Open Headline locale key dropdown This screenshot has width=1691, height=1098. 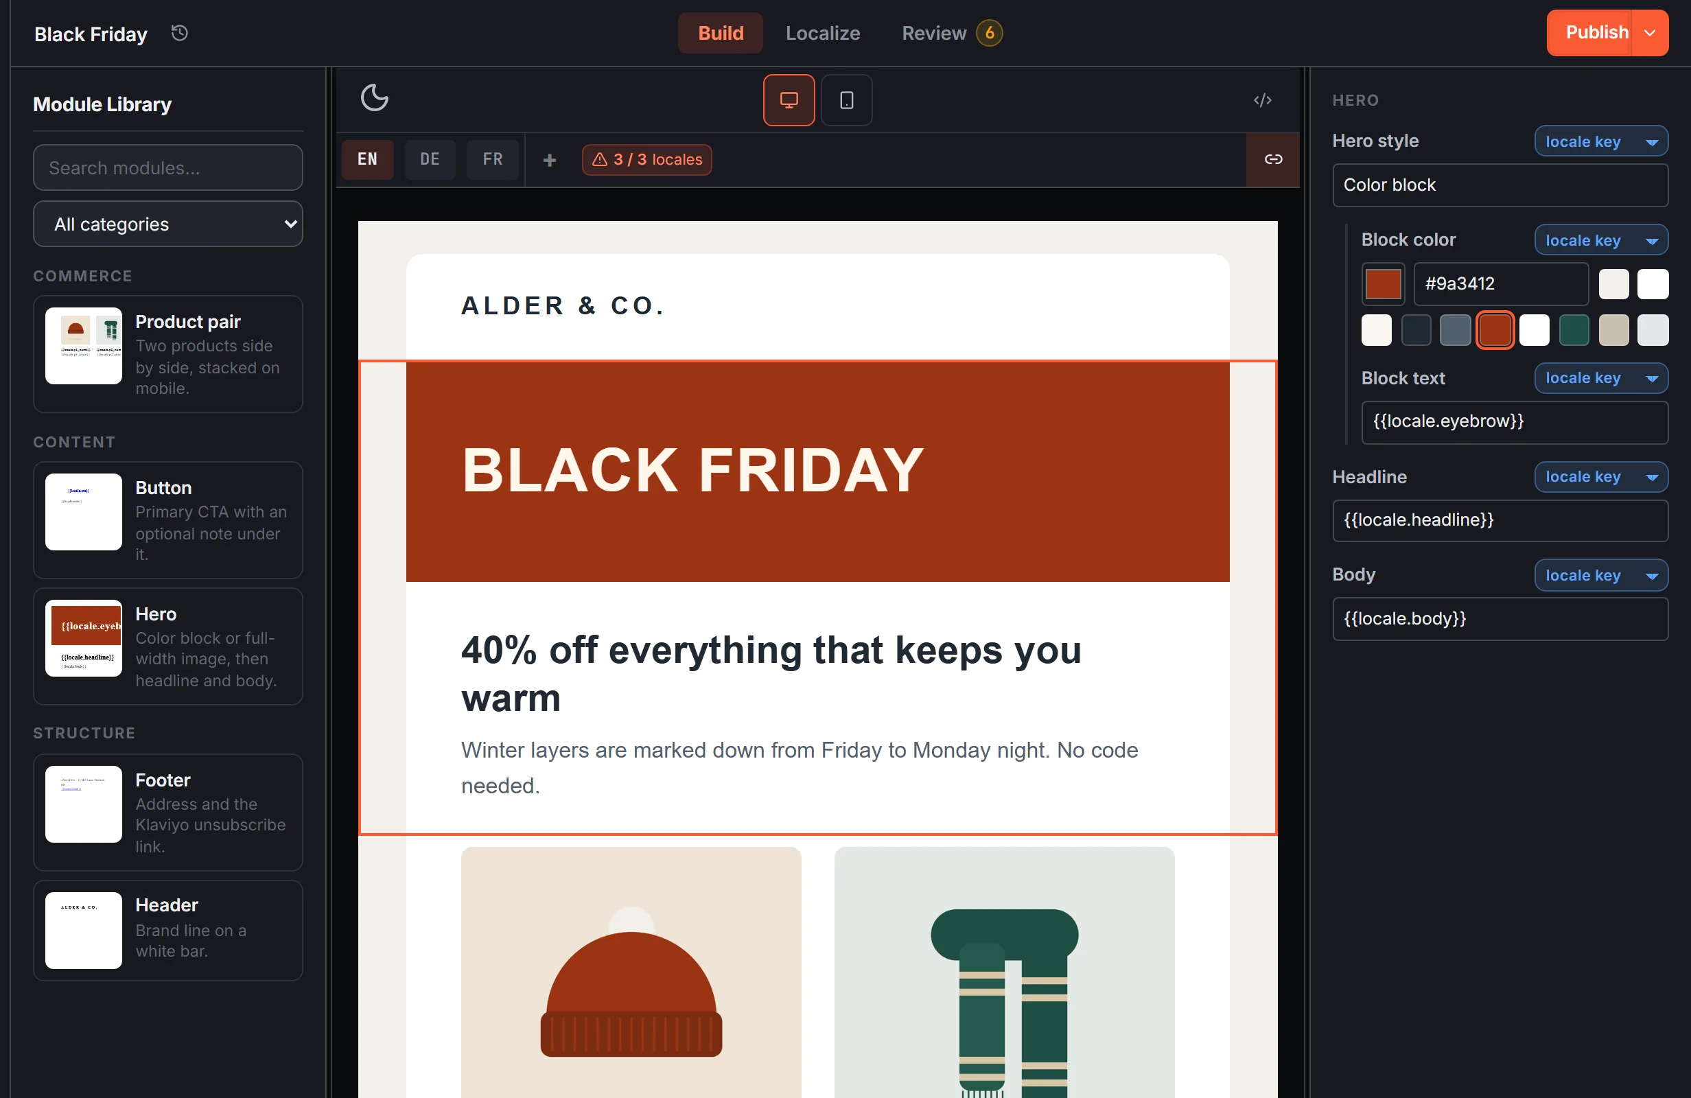(1601, 477)
